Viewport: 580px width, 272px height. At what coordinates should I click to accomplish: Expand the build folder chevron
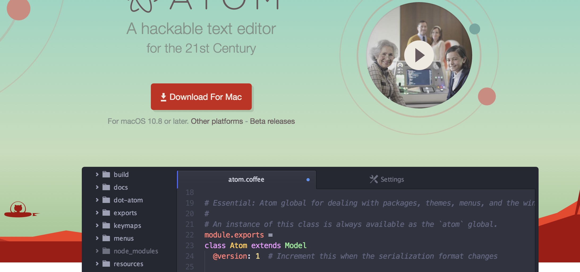(97, 174)
